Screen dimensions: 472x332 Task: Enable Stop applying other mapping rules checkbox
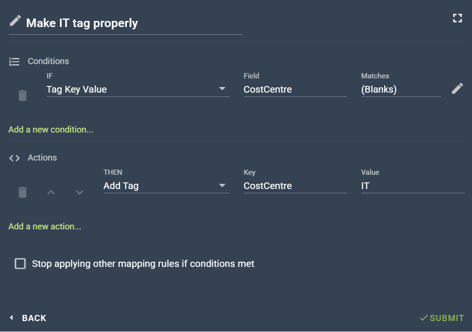20,264
